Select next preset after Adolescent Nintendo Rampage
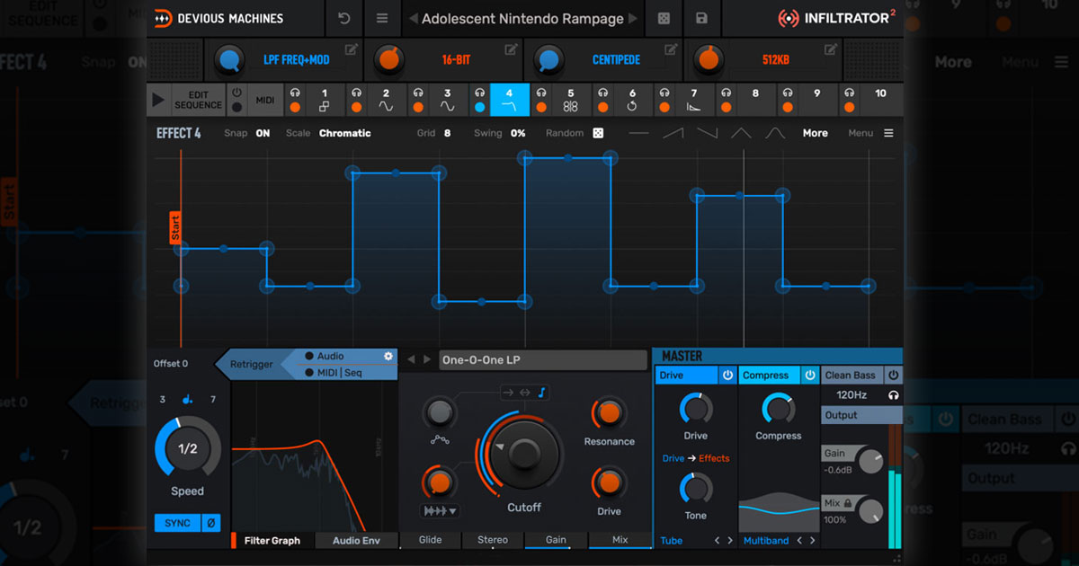 tap(633, 18)
